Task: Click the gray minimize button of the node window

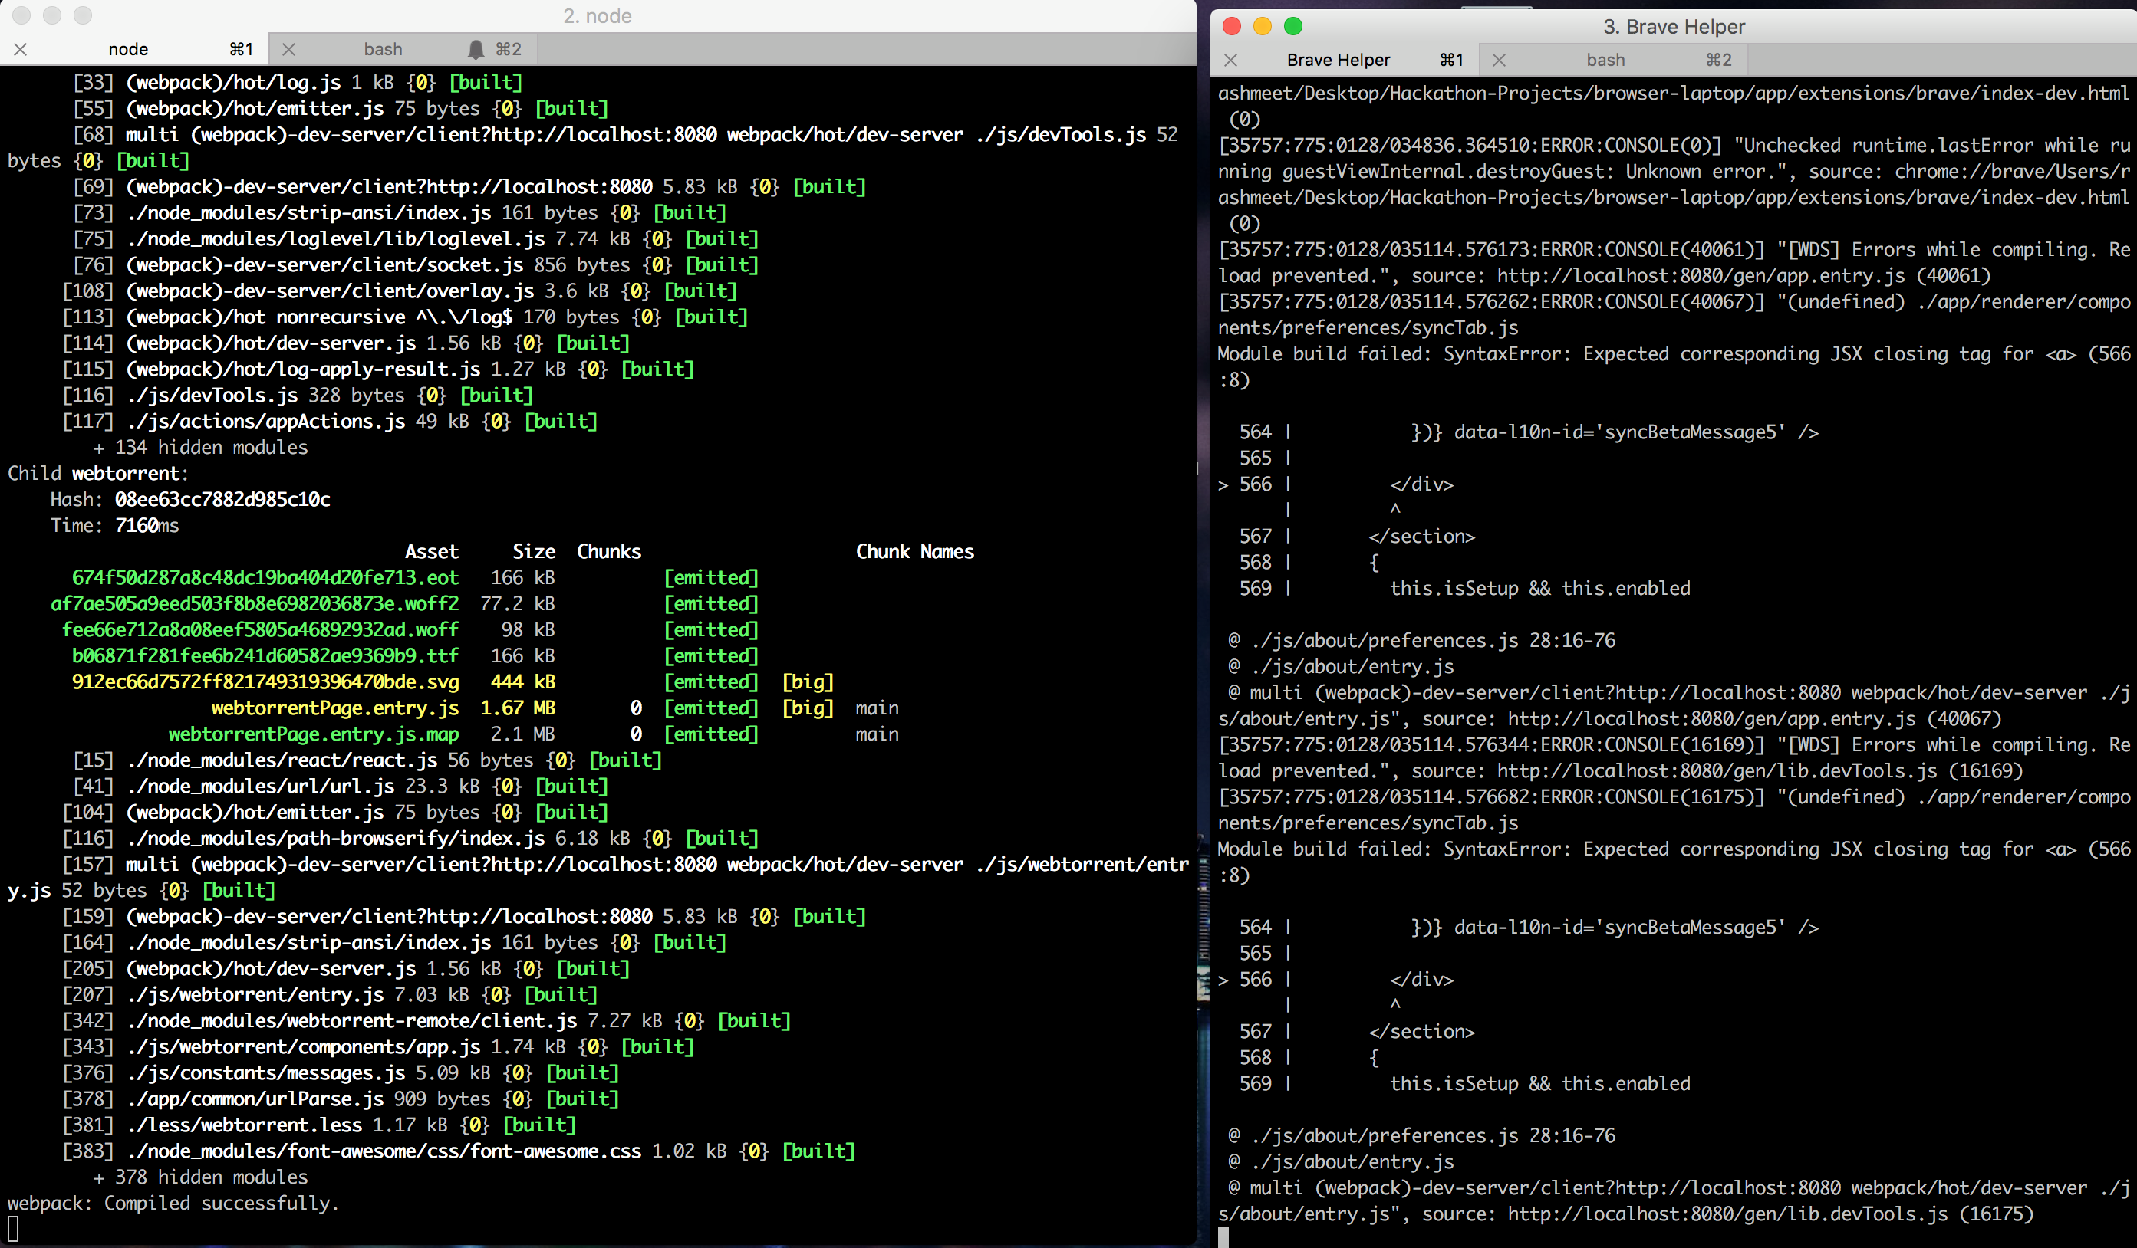Action: coord(53,15)
